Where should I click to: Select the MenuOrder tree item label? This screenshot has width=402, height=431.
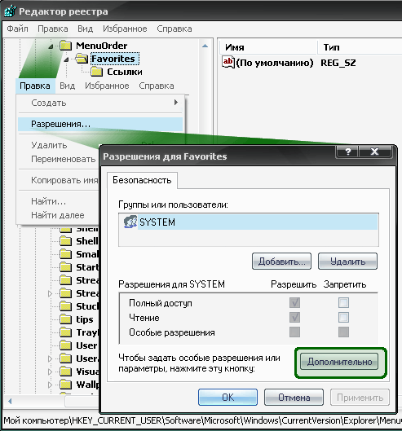coord(102,46)
